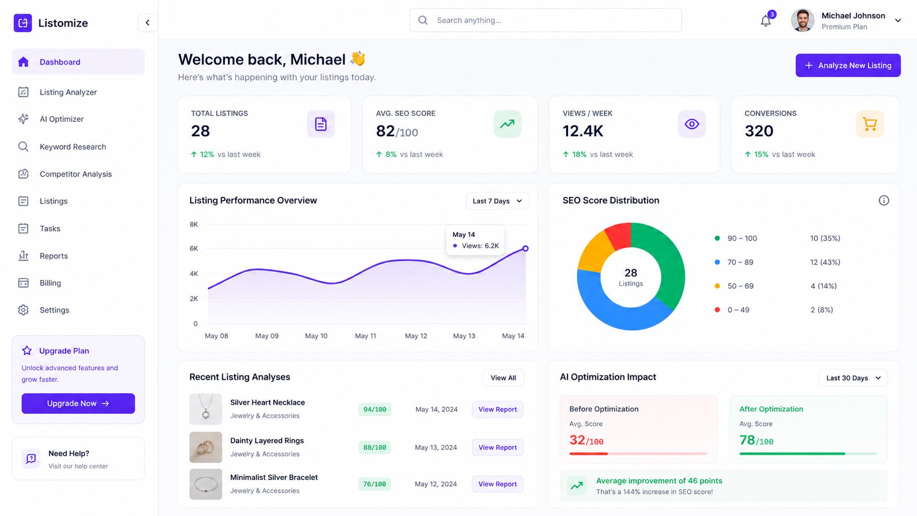
Task: Click the Upgrade Plan star icon
Action: (x=27, y=350)
